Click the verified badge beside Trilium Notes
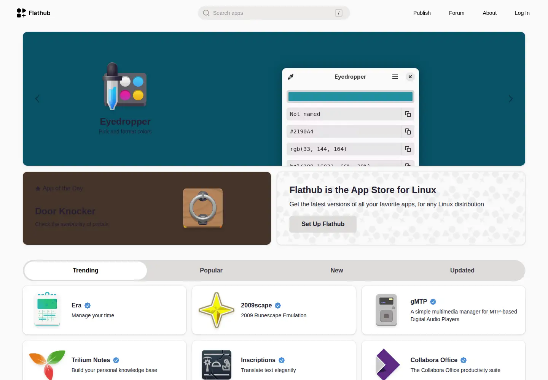548x380 pixels. [116, 360]
